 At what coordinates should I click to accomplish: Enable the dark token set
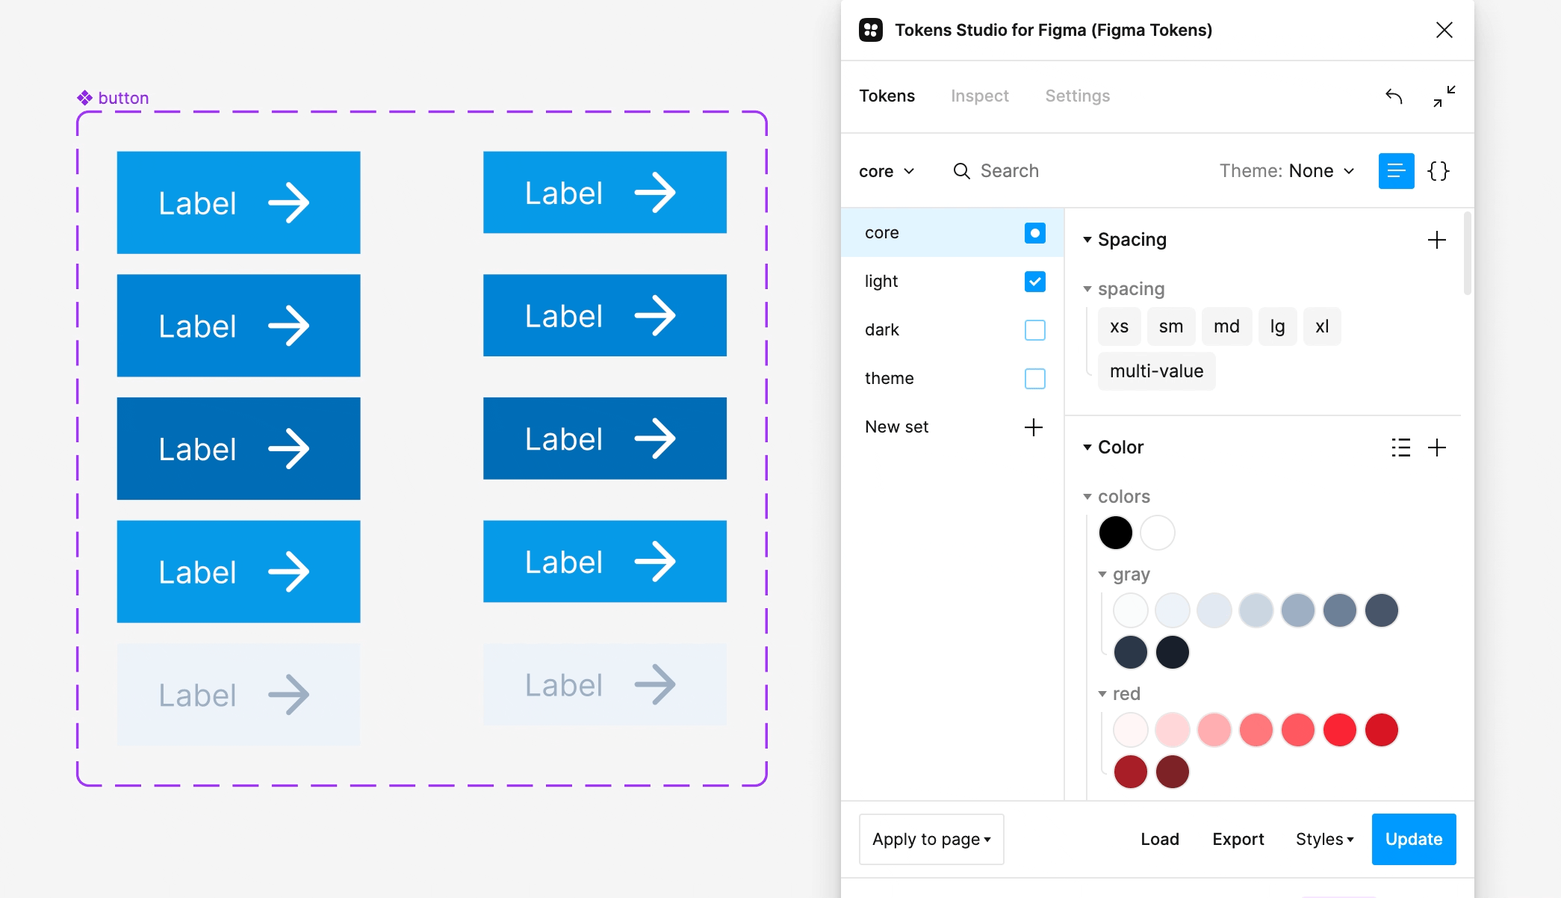click(x=1035, y=330)
